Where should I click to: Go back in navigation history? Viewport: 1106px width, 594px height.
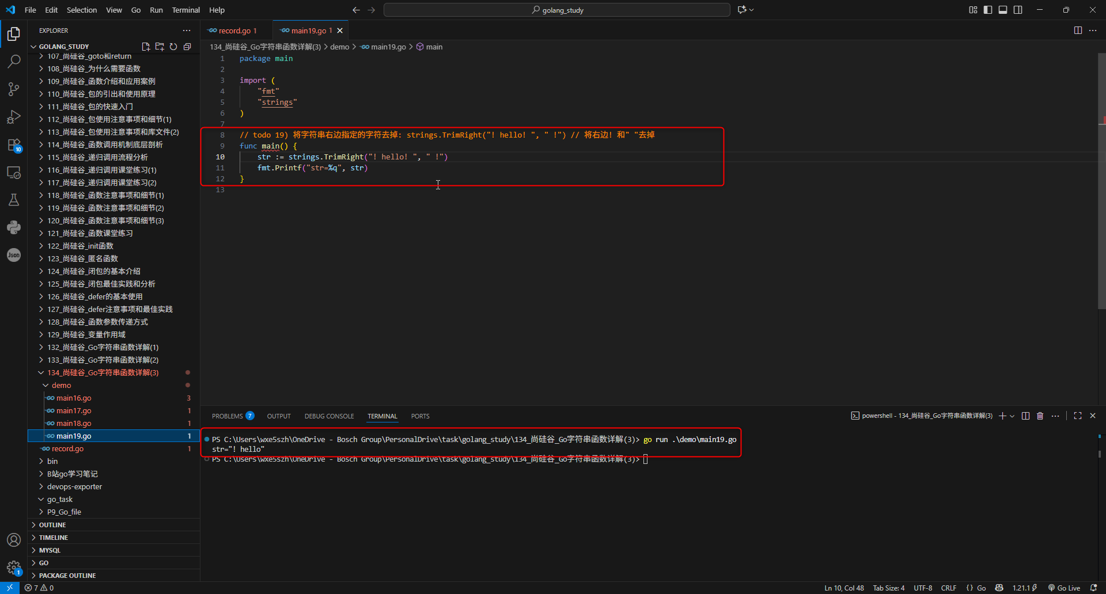pos(356,10)
